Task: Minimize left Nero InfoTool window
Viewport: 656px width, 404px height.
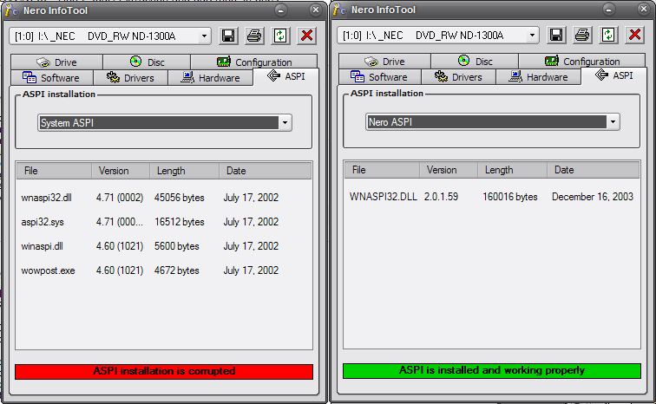Action: pos(281,10)
